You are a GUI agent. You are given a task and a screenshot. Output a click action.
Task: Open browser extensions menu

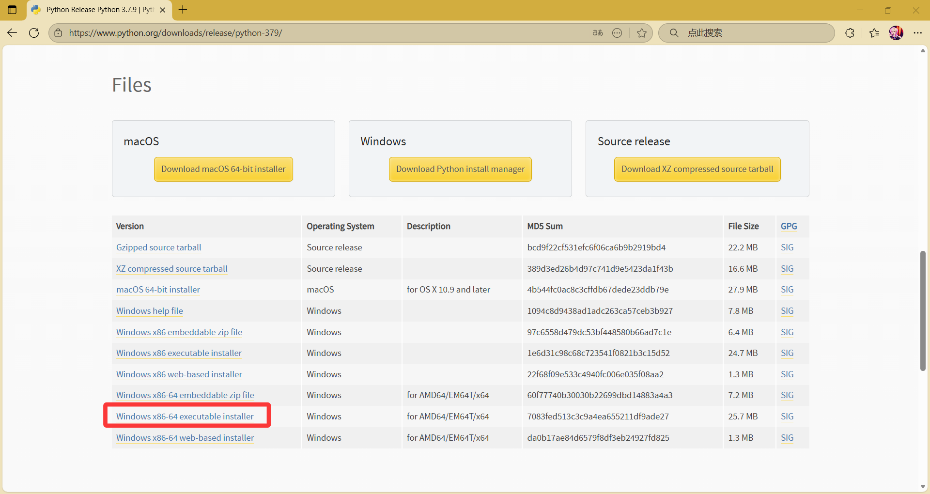[x=850, y=33]
